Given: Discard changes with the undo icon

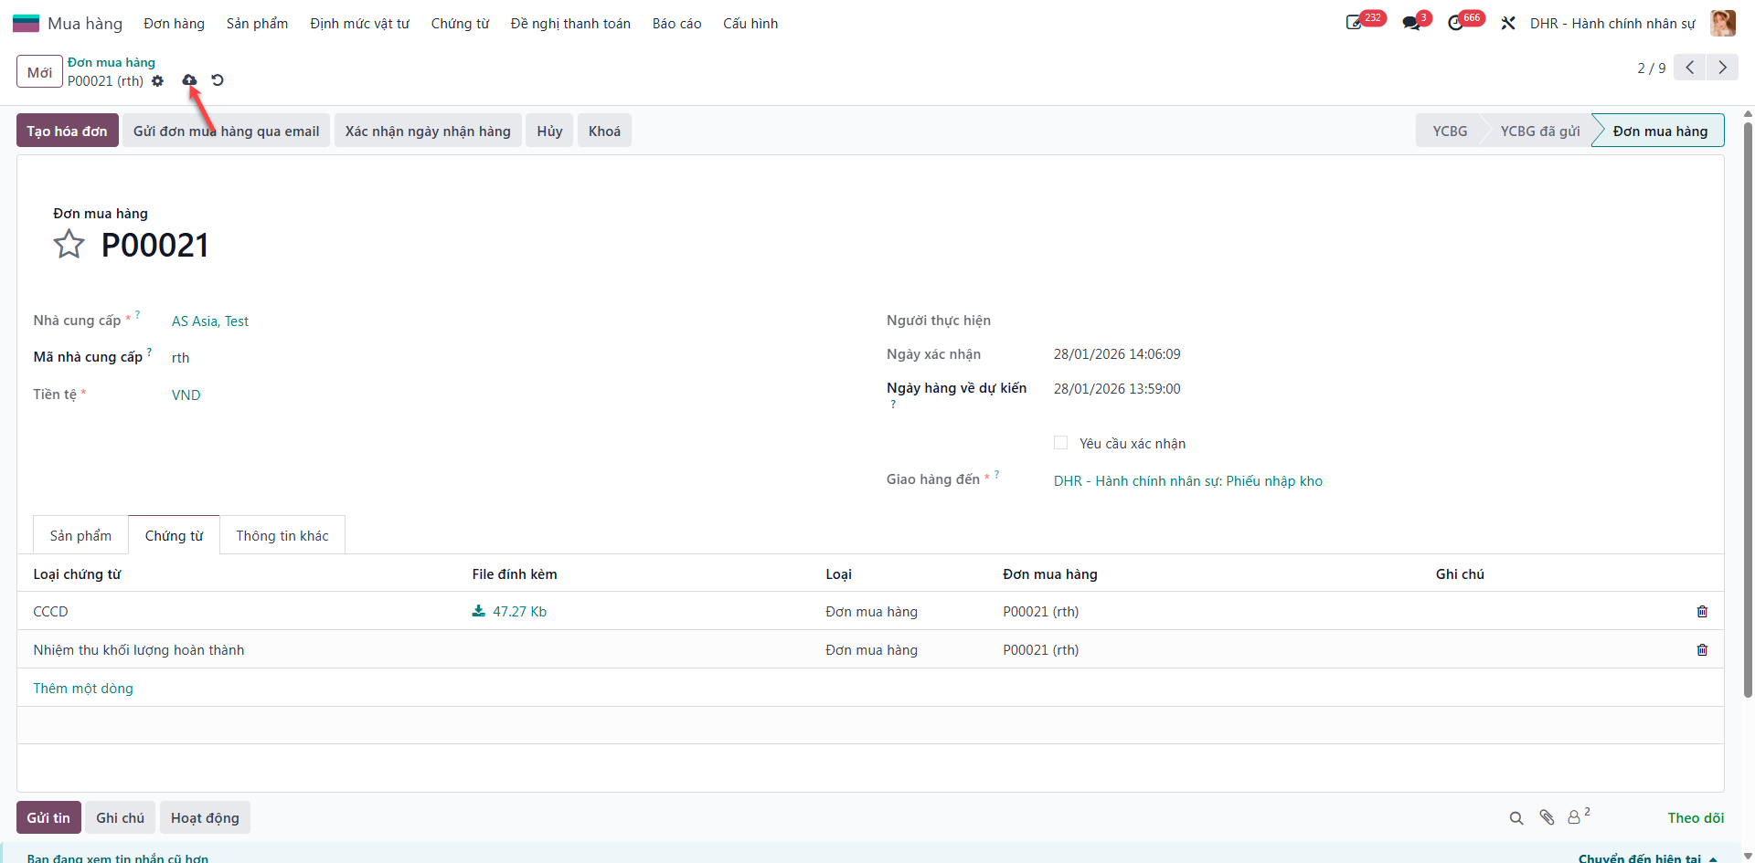Looking at the screenshot, I should click(x=218, y=80).
